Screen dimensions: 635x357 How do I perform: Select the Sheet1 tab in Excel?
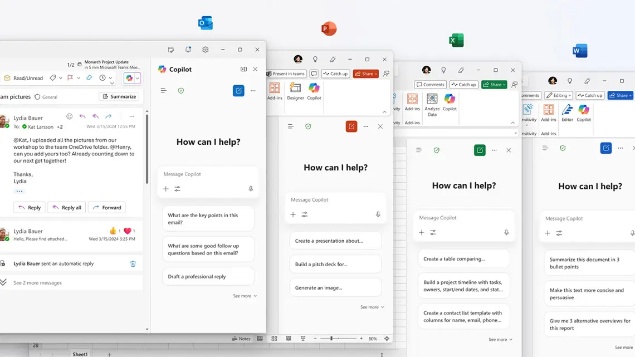80,354
